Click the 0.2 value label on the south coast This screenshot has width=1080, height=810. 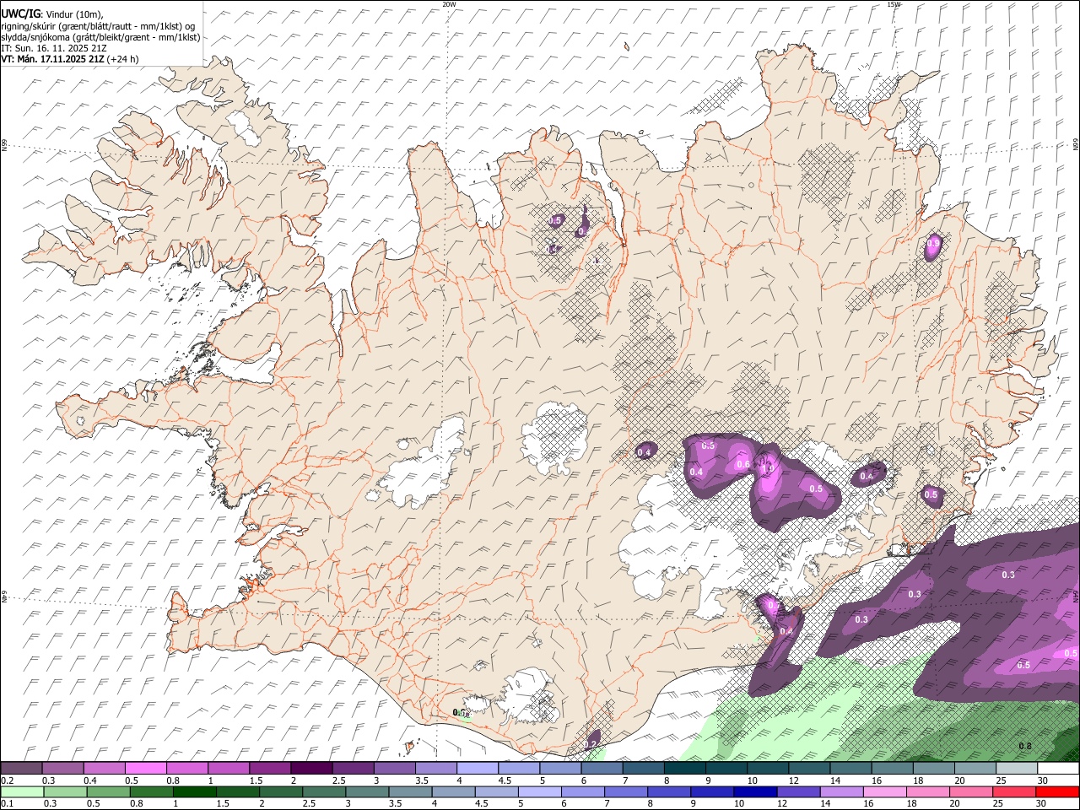click(591, 743)
